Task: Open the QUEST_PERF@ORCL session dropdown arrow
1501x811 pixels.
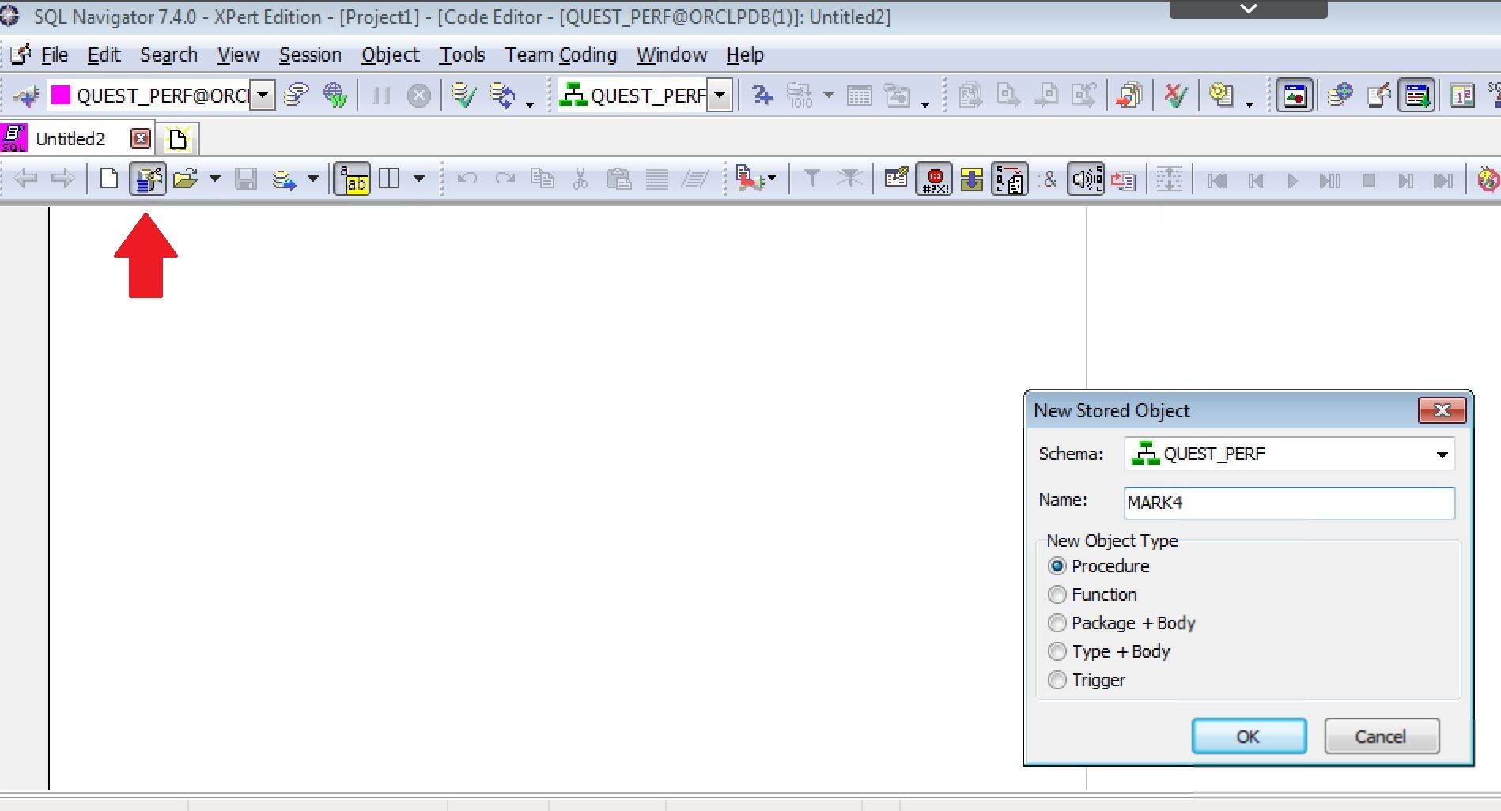Action: click(263, 96)
